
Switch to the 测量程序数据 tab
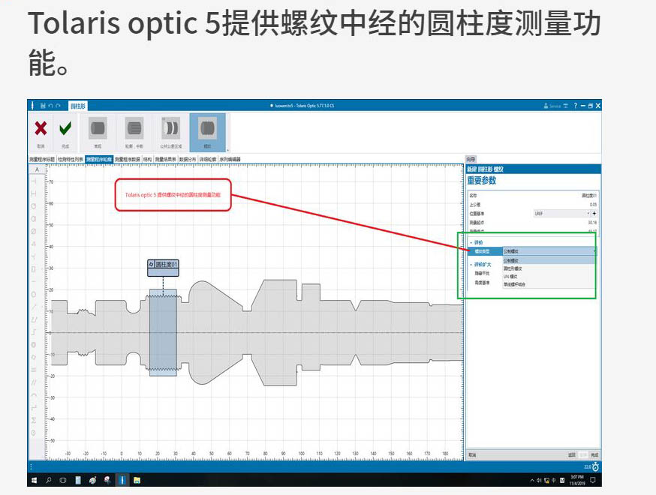click(128, 159)
